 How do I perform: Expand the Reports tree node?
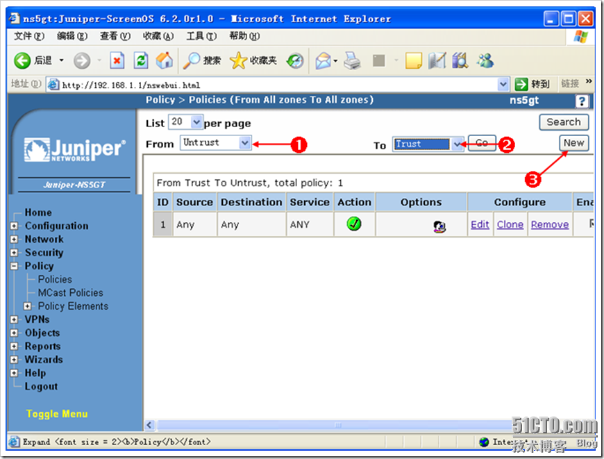pos(15,346)
